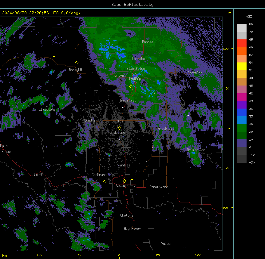Click the HighRiver town label
The image size is (265, 259).
132,229
